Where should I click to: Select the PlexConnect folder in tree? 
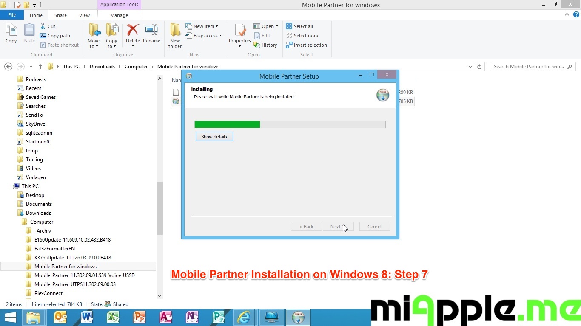point(48,293)
